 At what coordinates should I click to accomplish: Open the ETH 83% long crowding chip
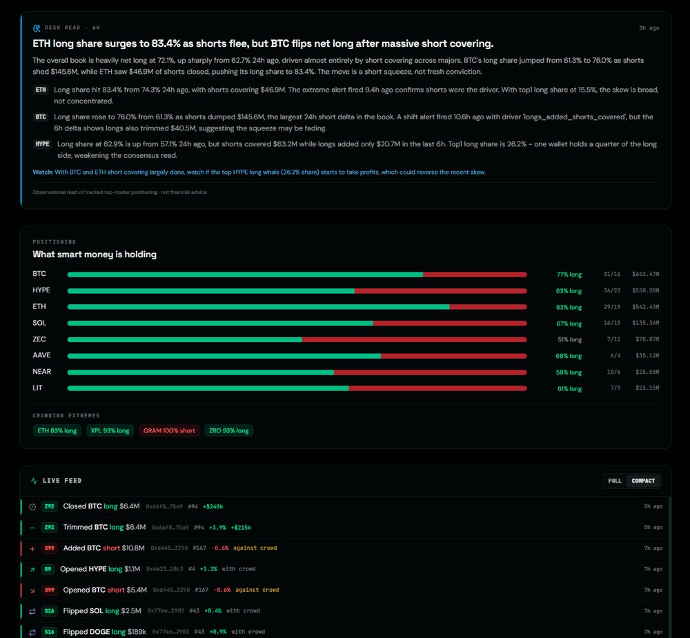pos(57,431)
